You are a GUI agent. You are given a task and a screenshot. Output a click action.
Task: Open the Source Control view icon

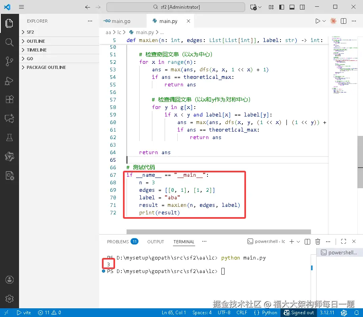[9, 61]
